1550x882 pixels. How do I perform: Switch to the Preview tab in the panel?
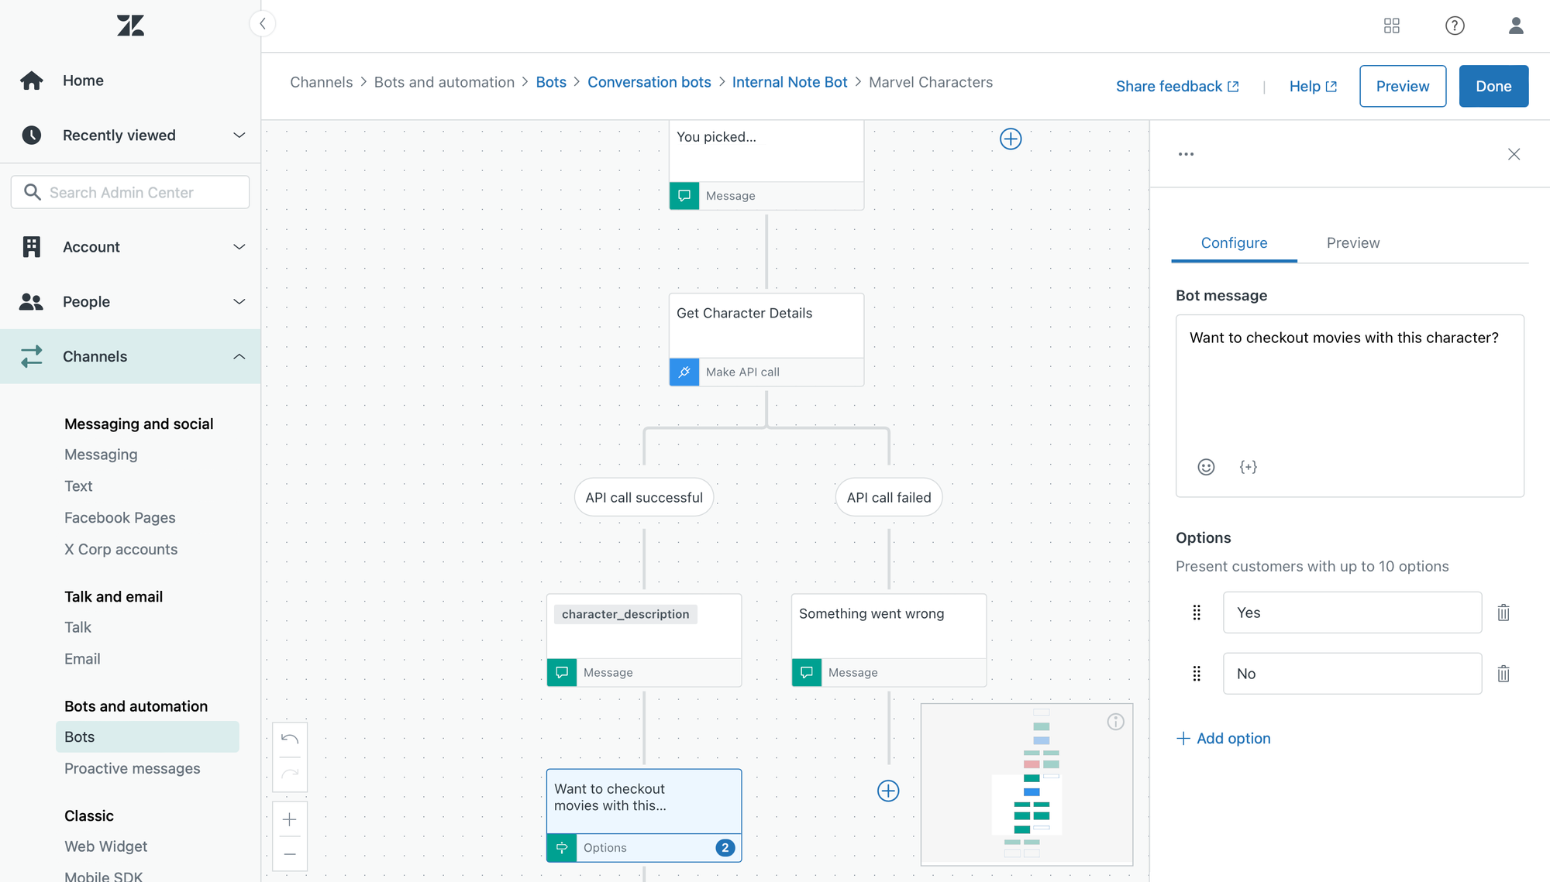click(x=1353, y=243)
